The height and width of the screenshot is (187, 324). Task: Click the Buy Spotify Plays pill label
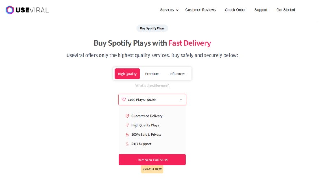pyautogui.click(x=152, y=28)
